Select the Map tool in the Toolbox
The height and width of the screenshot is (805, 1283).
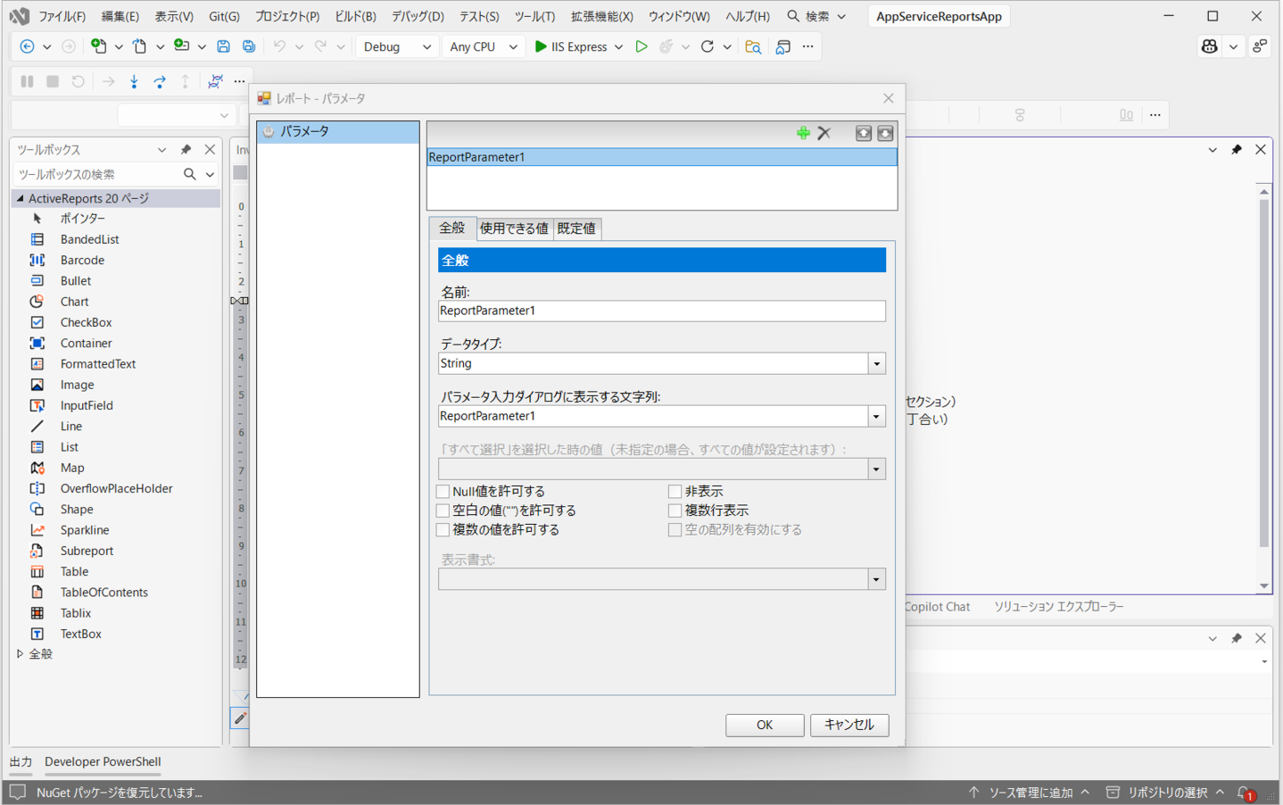click(x=72, y=468)
